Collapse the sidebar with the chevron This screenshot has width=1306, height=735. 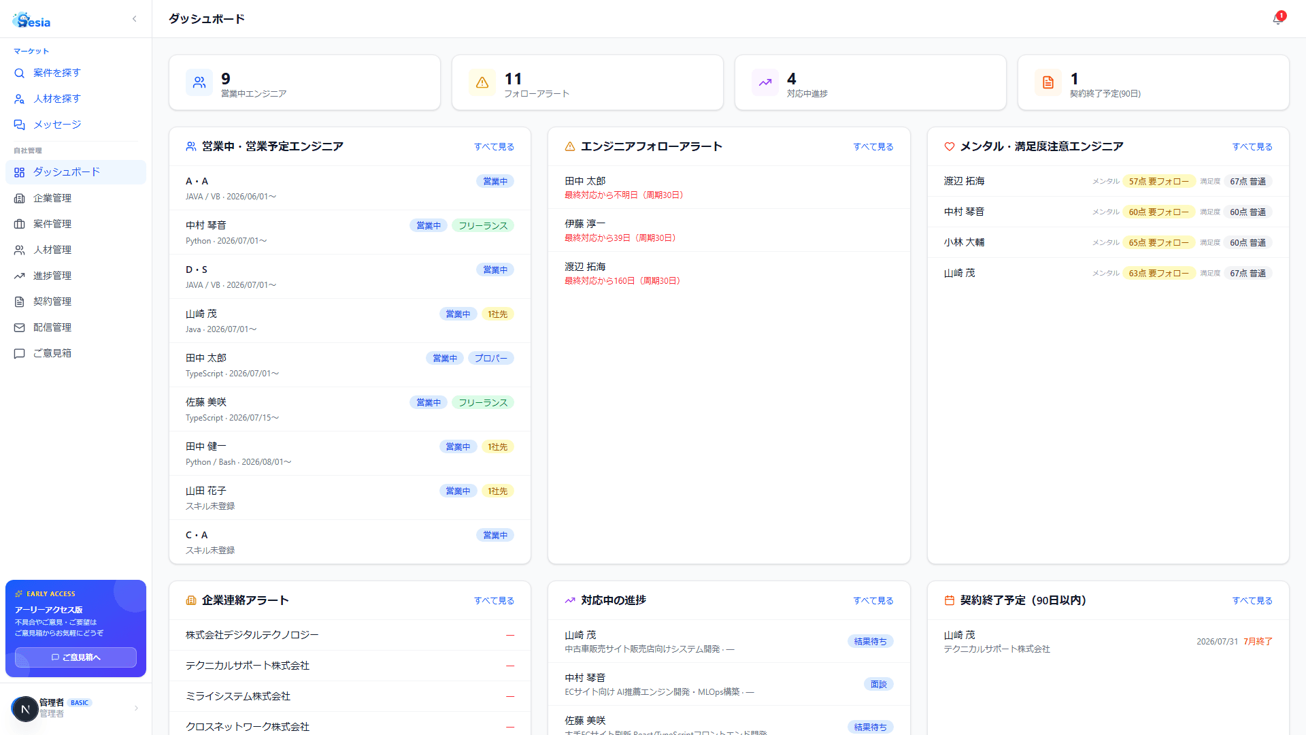click(134, 19)
